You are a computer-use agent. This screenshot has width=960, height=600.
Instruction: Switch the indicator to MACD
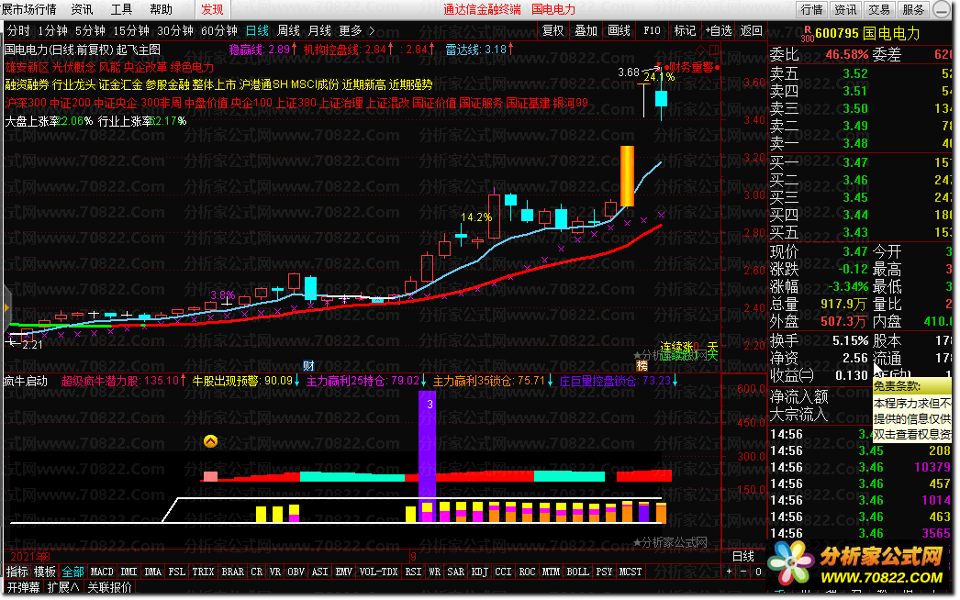coord(102,572)
